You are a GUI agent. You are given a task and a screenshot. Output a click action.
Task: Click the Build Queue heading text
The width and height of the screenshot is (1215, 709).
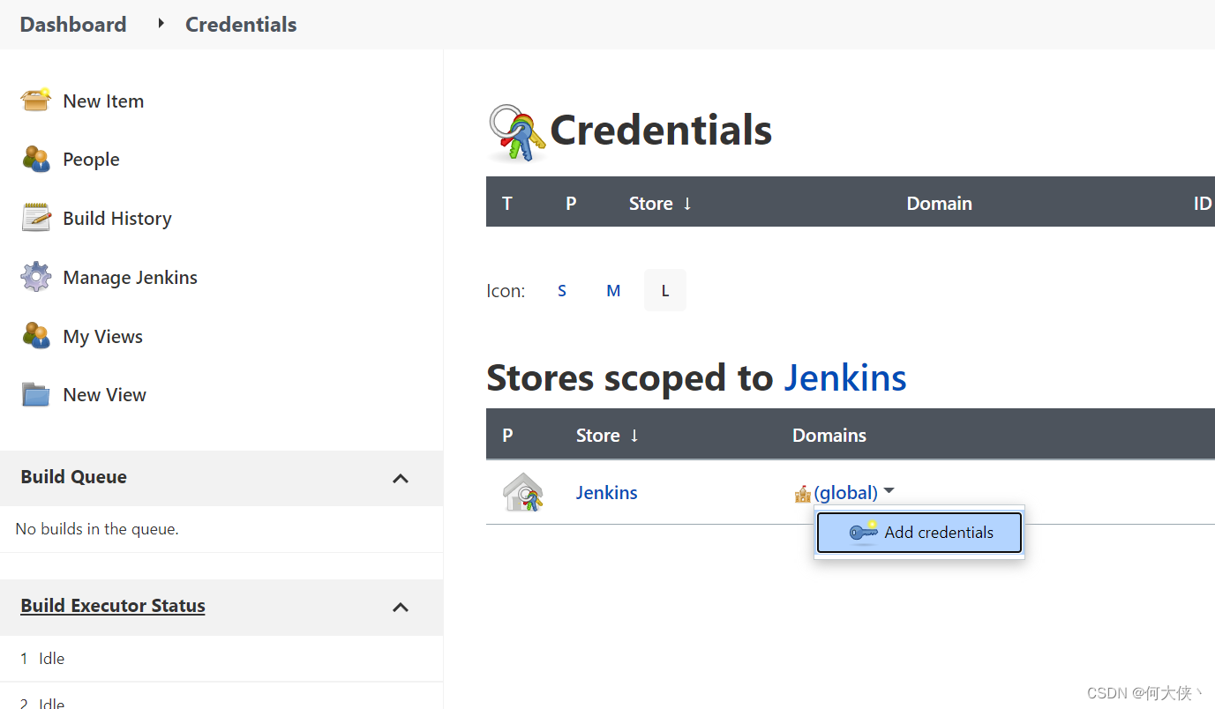pyautogui.click(x=74, y=477)
